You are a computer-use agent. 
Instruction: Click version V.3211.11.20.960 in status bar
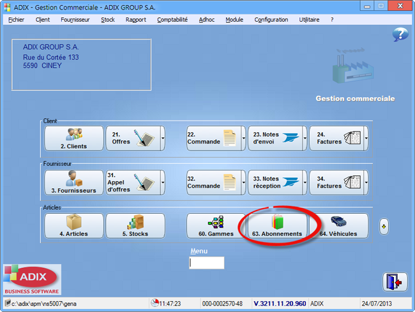point(280,303)
